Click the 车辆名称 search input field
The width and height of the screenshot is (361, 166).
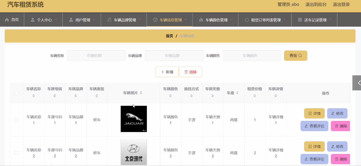pos(96,56)
